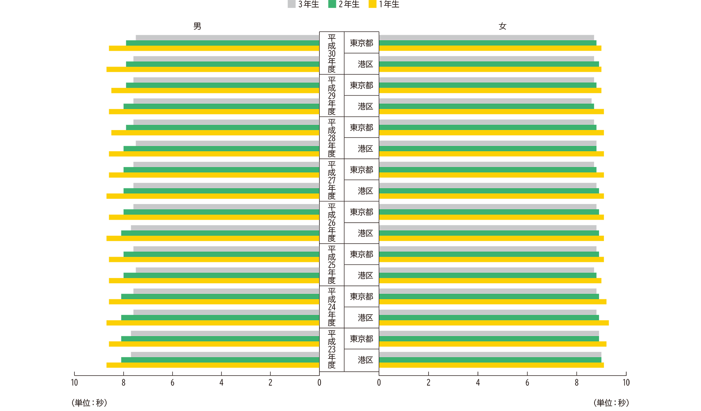
Task: Click male green bar for 平成30年度 港区
Action: tap(223, 64)
